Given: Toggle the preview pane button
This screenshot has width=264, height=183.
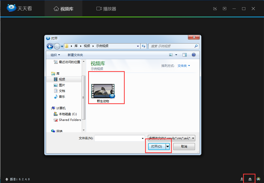Looking at the screenshot, I should [x=185, y=55].
